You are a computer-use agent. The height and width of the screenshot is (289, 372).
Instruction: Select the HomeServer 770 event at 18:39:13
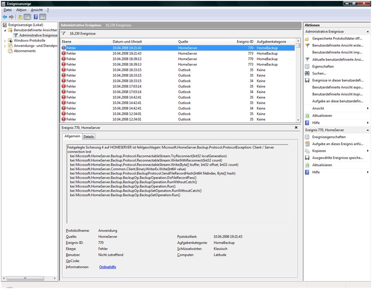(178, 59)
